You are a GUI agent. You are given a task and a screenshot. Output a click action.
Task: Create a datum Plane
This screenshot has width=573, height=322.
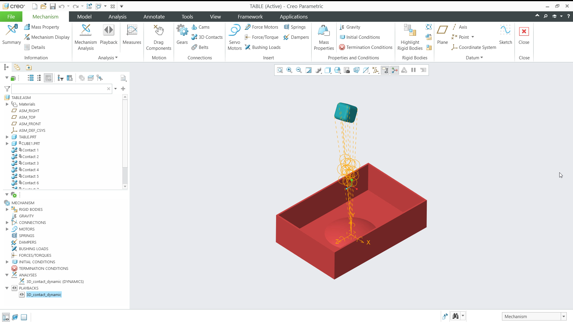[x=442, y=35]
